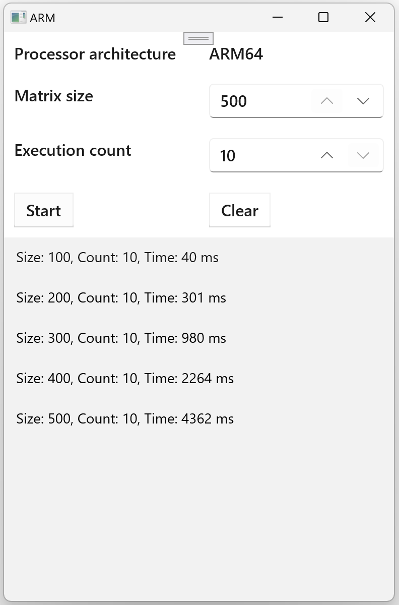Choose the result with 2264 ms time
The width and height of the screenshot is (399, 605).
(x=125, y=379)
